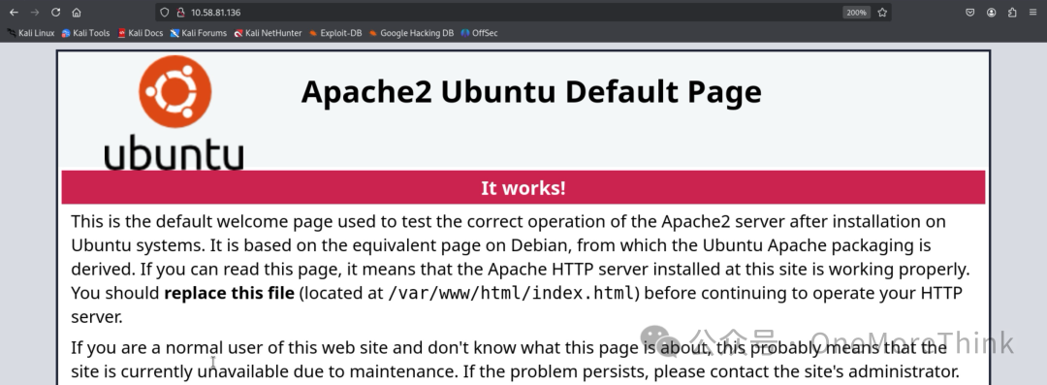Open the Kali Forums bookmark
The width and height of the screenshot is (1047, 385).
[x=199, y=33]
